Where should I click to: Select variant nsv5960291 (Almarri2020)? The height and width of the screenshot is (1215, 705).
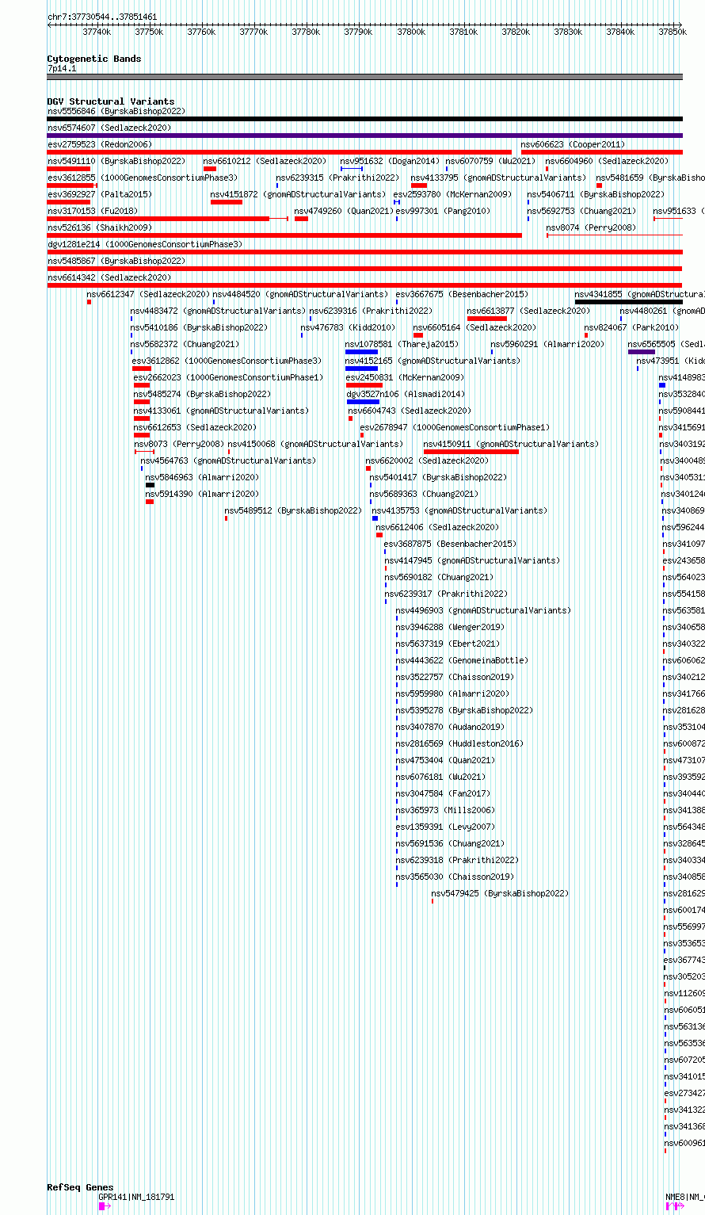coord(547,344)
